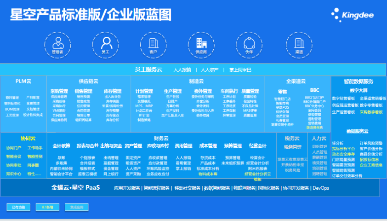The image size is (387, 221).
Task: Click the yellow 采购数字看板 item
Action: pyautogui.click(x=371, y=112)
